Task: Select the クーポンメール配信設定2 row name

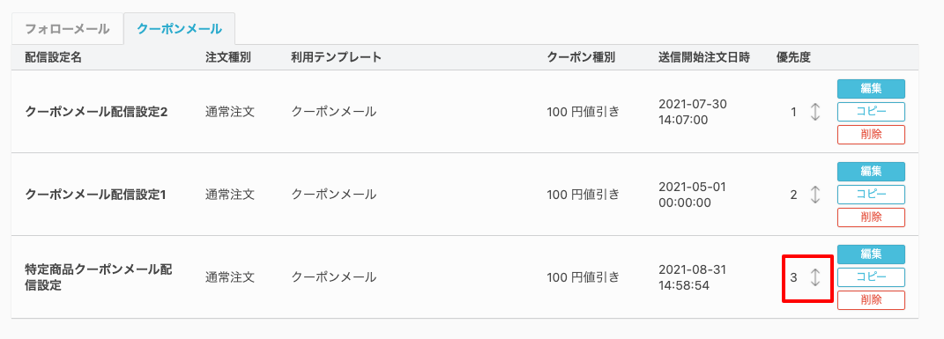Action: click(x=96, y=112)
